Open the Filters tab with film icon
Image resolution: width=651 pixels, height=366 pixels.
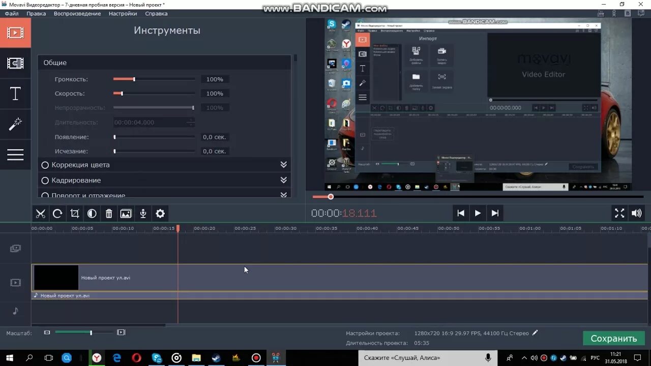click(15, 63)
